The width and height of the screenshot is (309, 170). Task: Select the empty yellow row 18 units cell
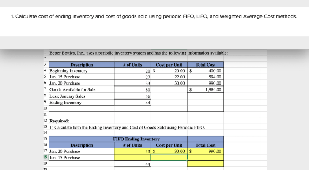click(x=132, y=157)
